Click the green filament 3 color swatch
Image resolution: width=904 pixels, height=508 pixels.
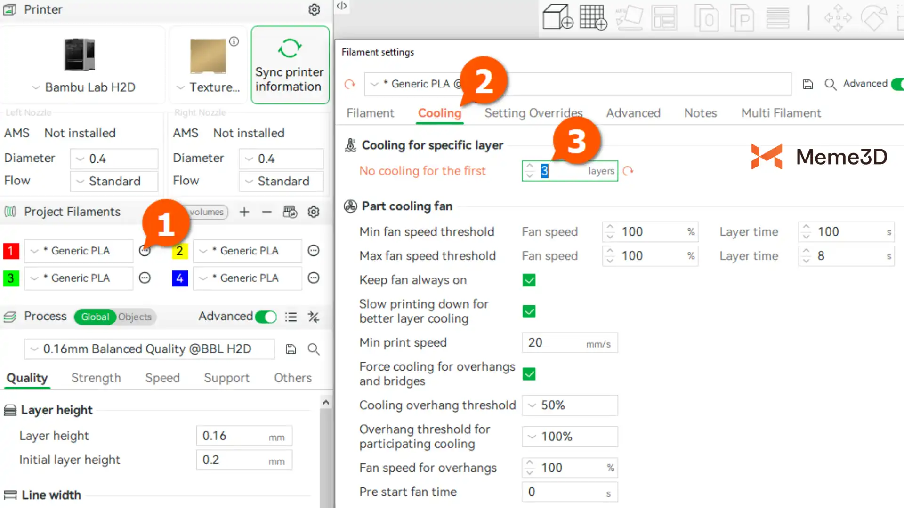pyautogui.click(x=11, y=278)
